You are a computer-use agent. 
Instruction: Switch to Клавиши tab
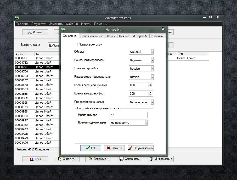[157, 36]
